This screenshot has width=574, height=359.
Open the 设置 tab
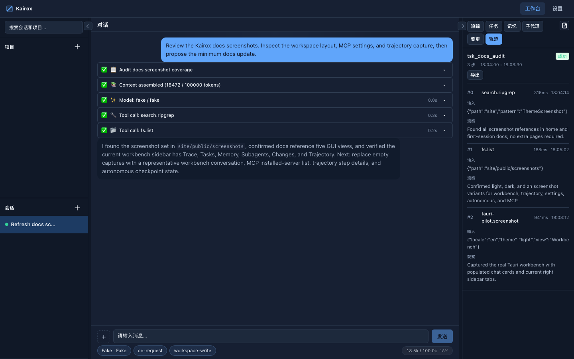(x=558, y=9)
